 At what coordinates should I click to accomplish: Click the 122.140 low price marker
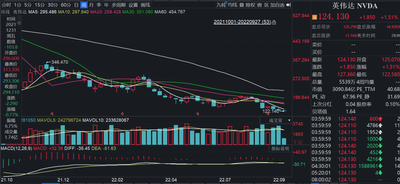[x=271, y=111]
